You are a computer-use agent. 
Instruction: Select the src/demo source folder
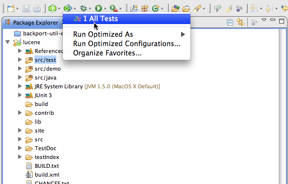(48, 69)
